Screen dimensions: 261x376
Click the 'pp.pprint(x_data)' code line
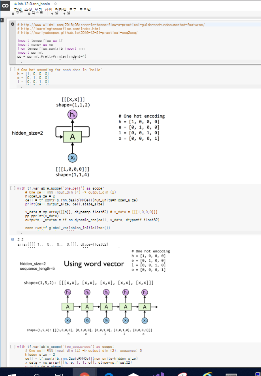click(x=42, y=216)
